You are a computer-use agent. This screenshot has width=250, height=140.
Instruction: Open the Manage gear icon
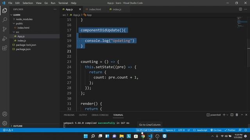point(5,123)
